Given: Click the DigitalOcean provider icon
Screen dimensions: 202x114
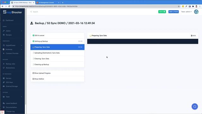Looking at the screenshot, I should [3, 45].
